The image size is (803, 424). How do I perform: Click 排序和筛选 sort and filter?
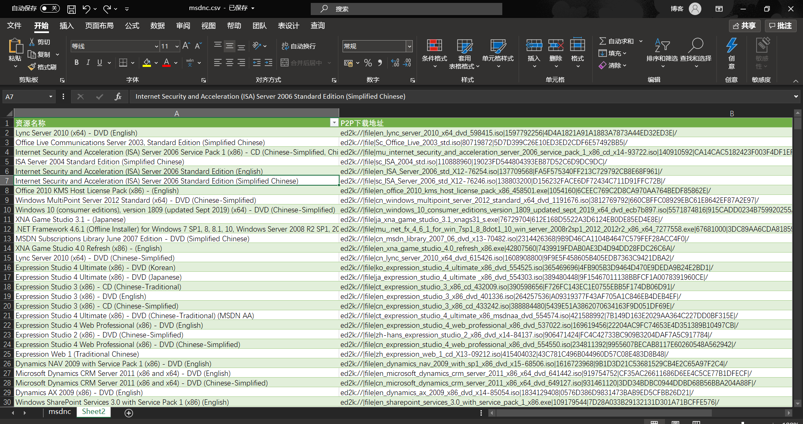pyautogui.click(x=662, y=53)
